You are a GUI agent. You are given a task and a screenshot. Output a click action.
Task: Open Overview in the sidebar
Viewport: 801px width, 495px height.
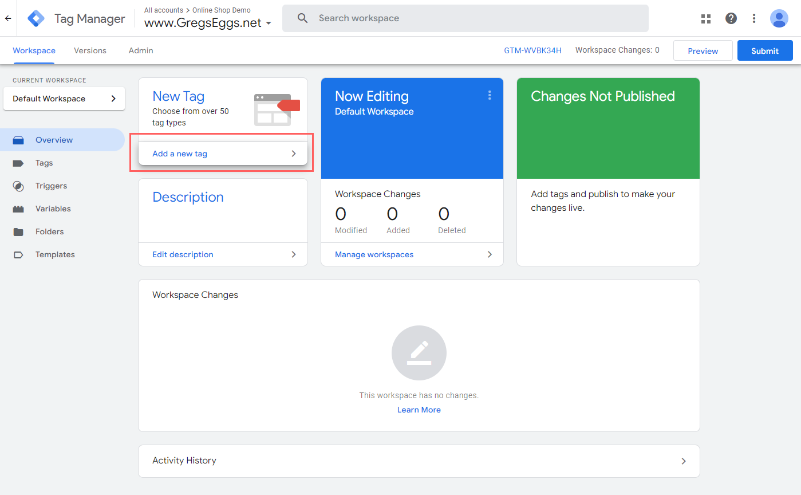pos(62,140)
